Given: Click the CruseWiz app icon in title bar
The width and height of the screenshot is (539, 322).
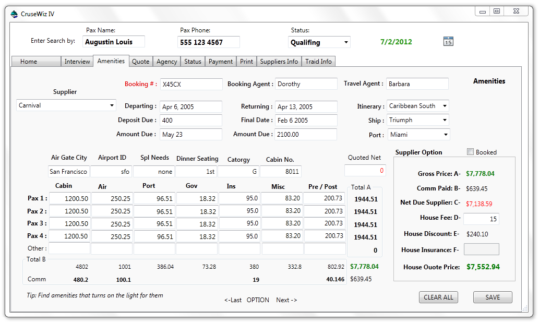Looking at the screenshot, I should pos(14,14).
